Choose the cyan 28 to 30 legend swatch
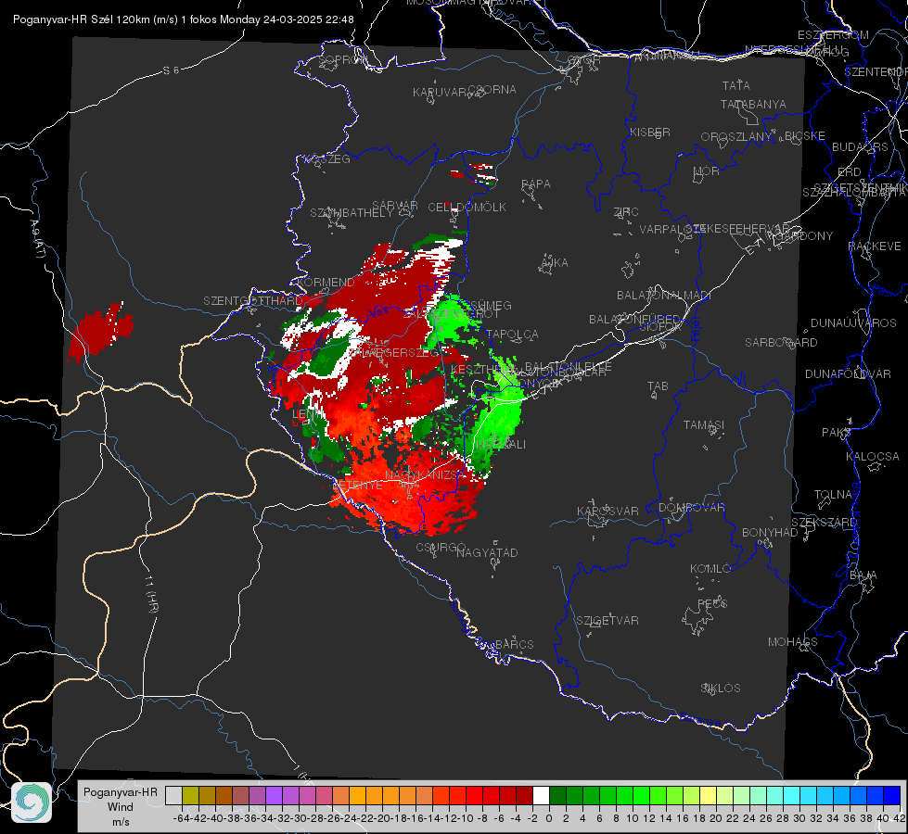Viewport: 908px width, 834px height. (792, 796)
